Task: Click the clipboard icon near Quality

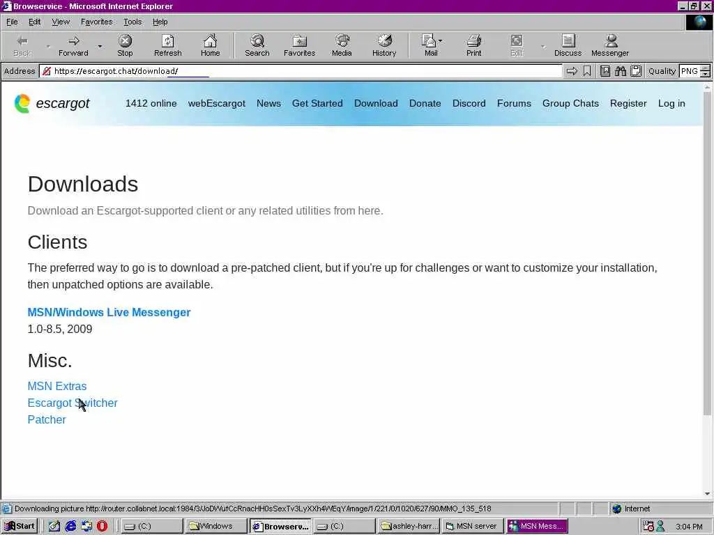Action: (636, 71)
